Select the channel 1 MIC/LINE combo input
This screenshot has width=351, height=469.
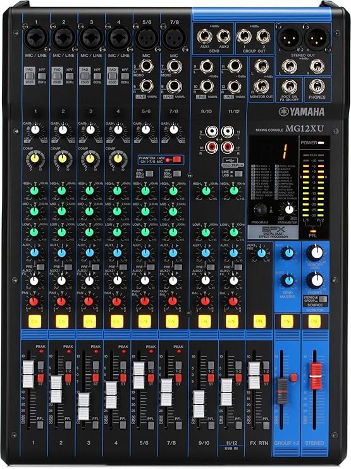[x=36, y=38]
